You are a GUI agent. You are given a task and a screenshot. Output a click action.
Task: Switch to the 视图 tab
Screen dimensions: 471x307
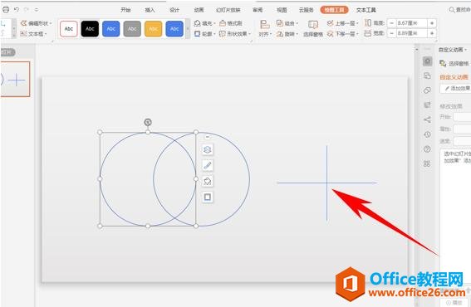(x=282, y=10)
